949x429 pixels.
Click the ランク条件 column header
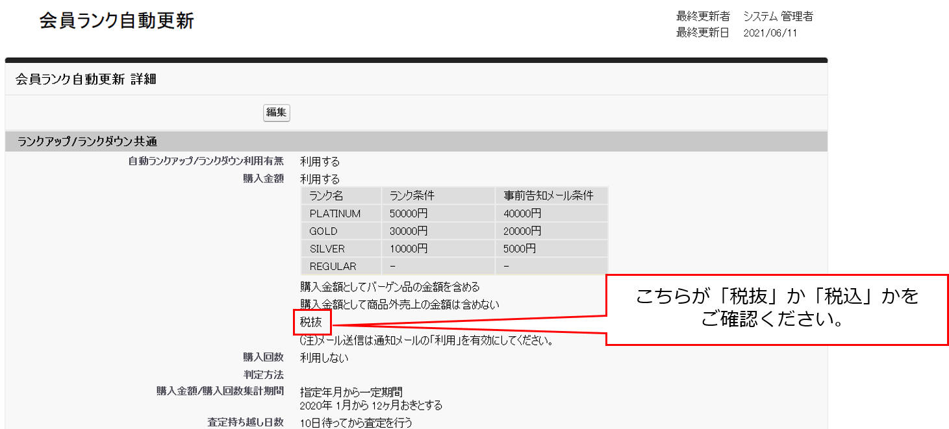412,196
